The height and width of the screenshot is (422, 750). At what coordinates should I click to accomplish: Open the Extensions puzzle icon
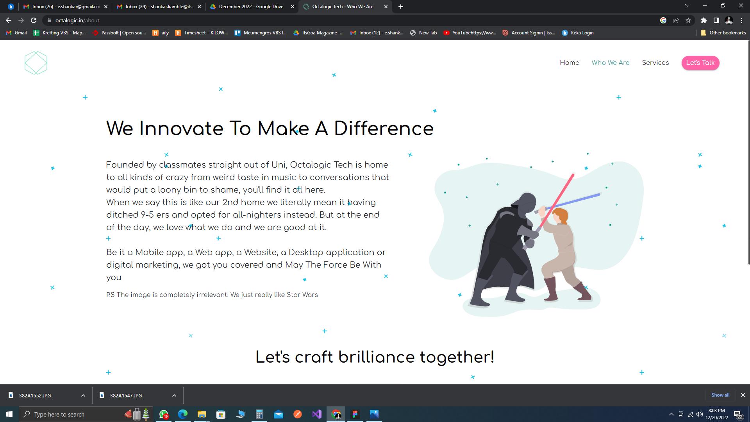[704, 20]
